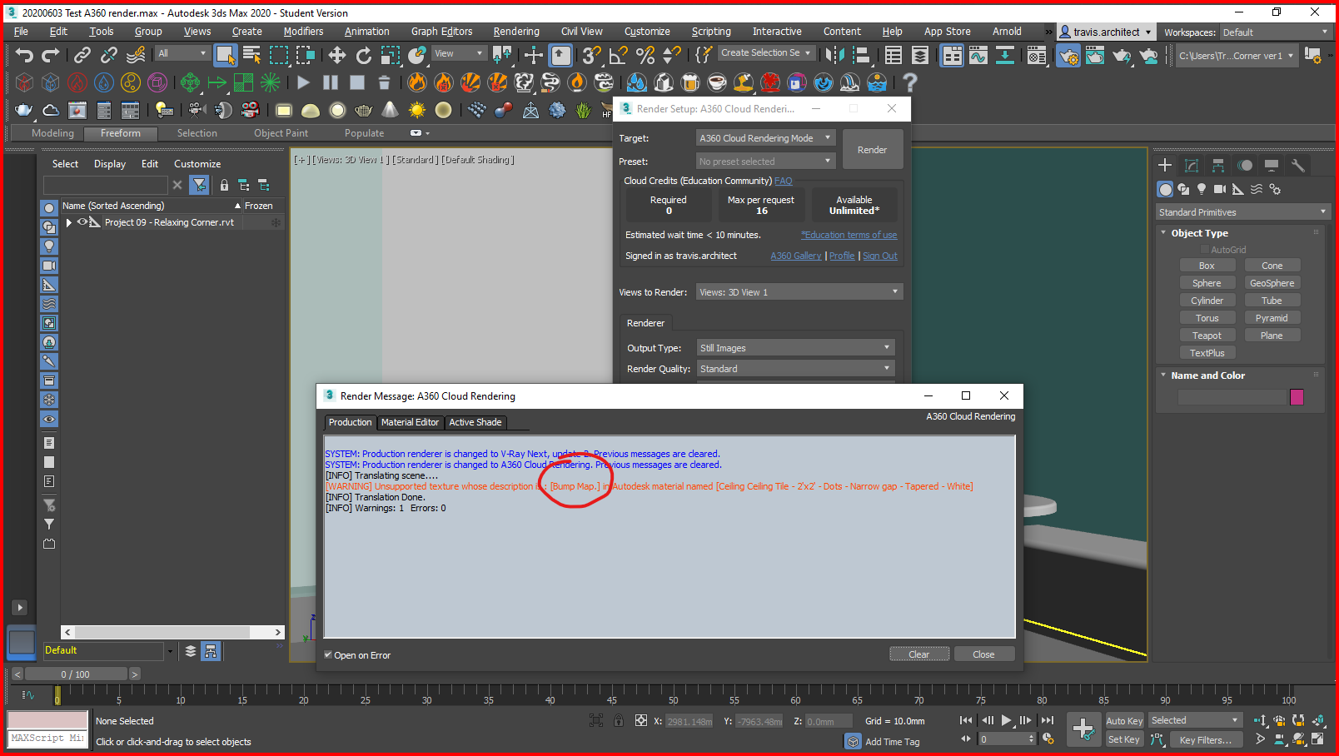The image size is (1339, 756).
Task: Select the Move tool
Action: click(x=336, y=55)
